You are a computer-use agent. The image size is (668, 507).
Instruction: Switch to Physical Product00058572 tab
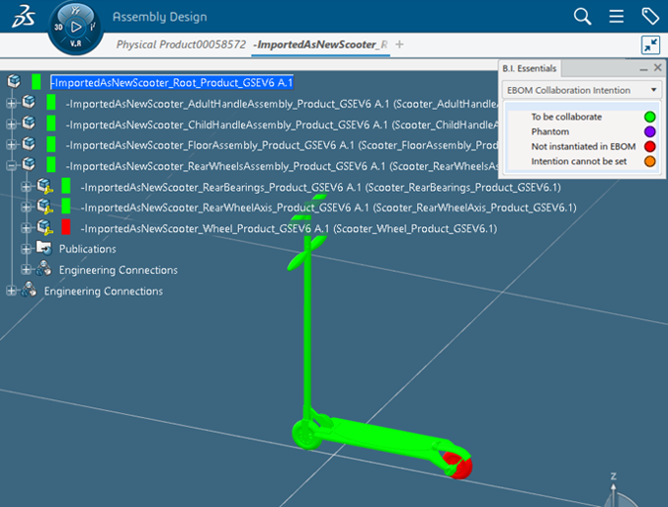click(x=181, y=44)
